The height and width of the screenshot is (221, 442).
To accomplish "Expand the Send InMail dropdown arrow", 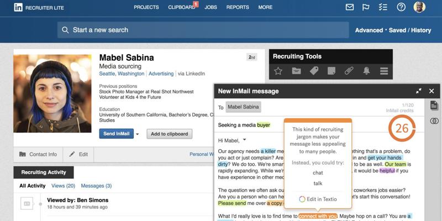I will [x=138, y=134].
